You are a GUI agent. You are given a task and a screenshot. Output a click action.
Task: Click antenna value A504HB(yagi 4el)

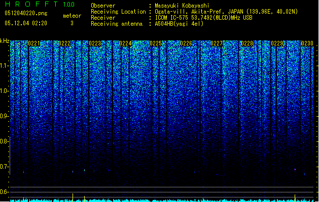(179, 24)
